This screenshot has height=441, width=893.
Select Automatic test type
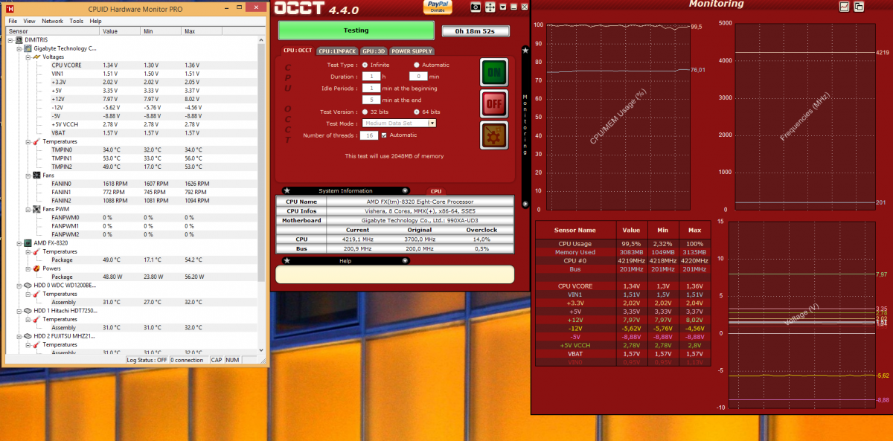416,65
